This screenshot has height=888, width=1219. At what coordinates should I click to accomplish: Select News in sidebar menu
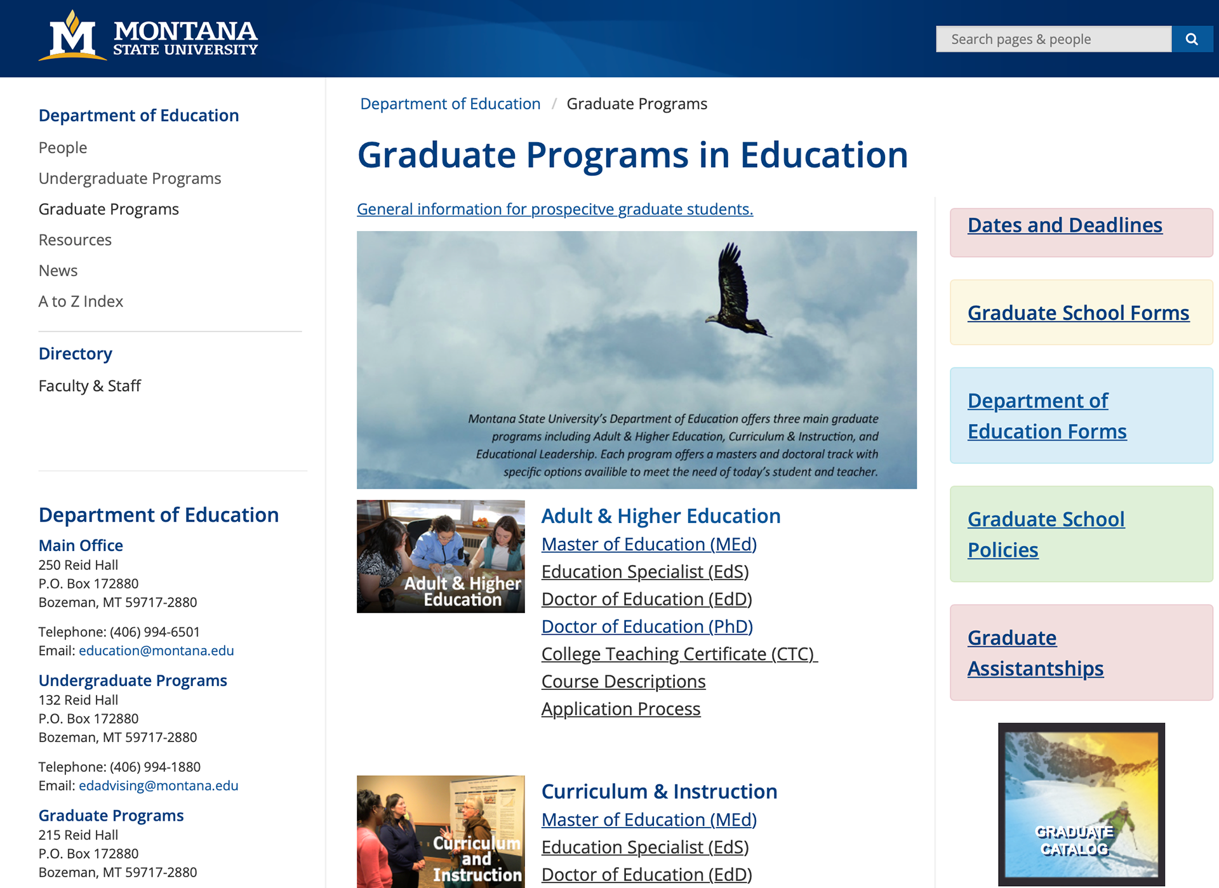pos(58,271)
